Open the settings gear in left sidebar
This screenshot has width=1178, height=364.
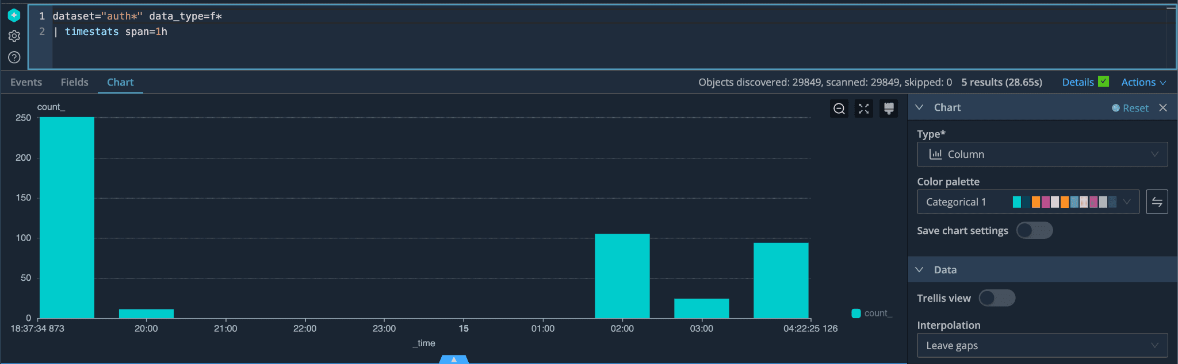(x=14, y=36)
